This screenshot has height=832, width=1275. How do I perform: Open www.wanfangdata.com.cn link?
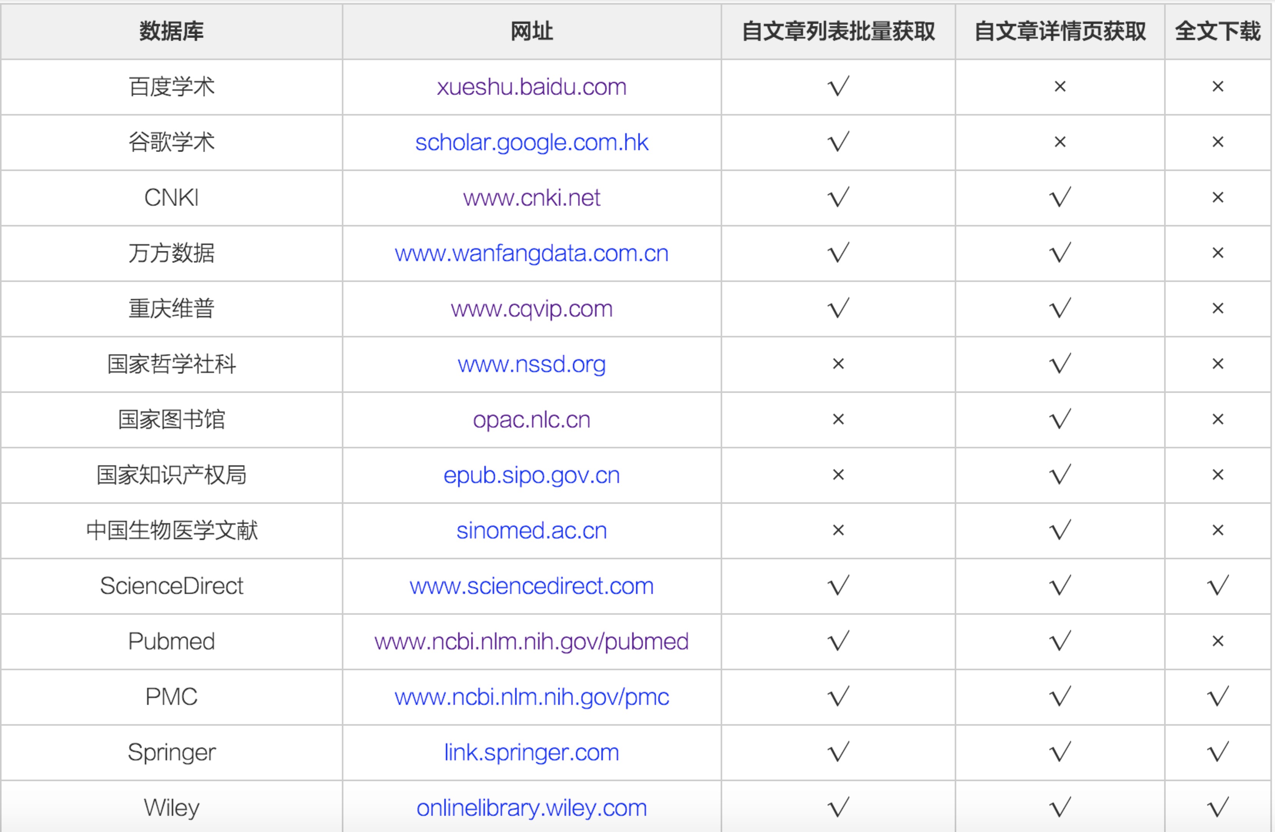tap(531, 253)
